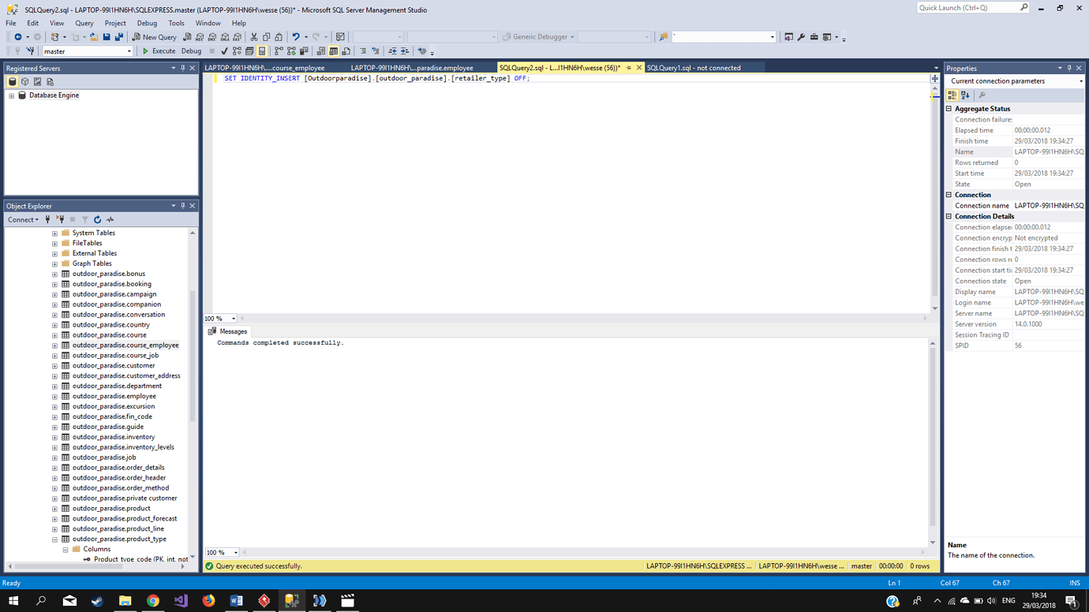Open Microsoft Word from the taskbar
The height and width of the screenshot is (612, 1089).
pyautogui.click(x=236, y=601)
